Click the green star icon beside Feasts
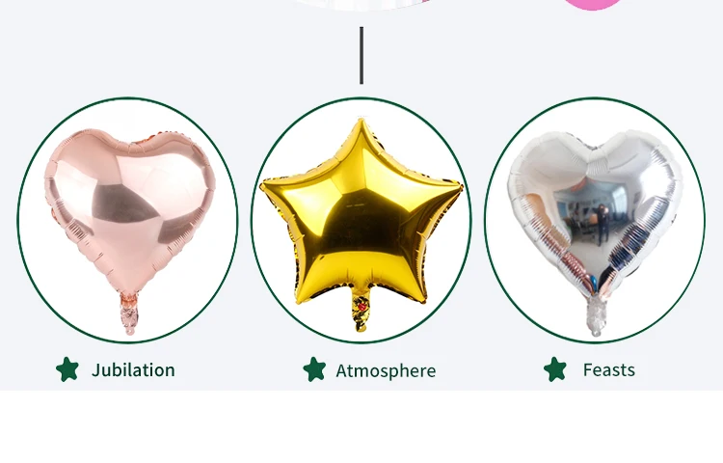This screenshot has height=463, width=723. pyautogui.click(x=554, y=369)
